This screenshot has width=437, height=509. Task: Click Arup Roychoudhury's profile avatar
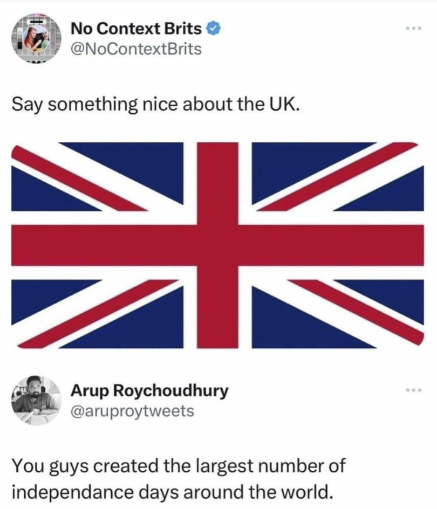[x=35, y=400]
